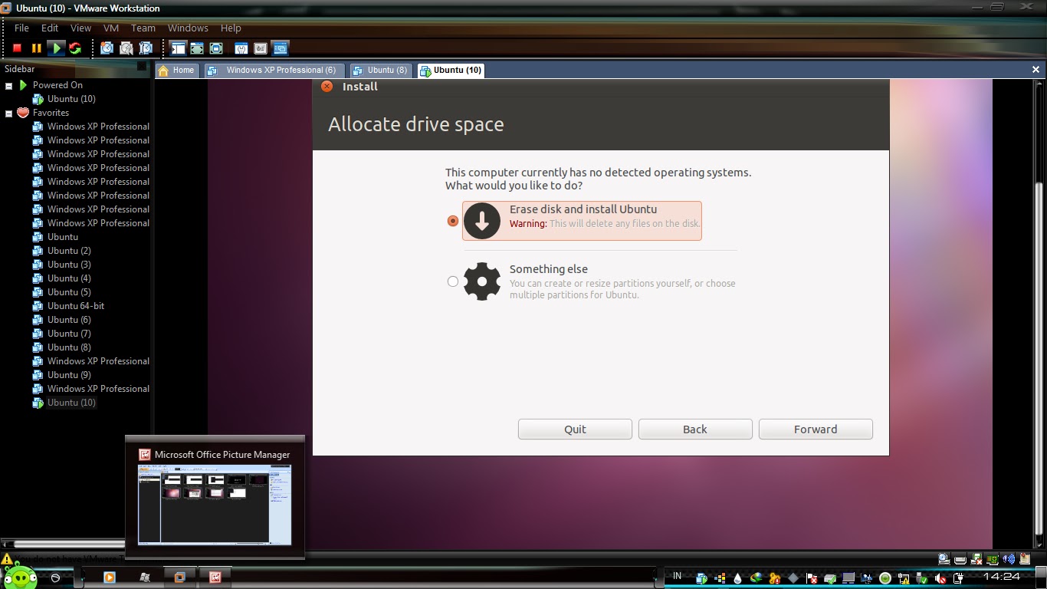Click the VMware network adapter status icon

coord(992,559)
